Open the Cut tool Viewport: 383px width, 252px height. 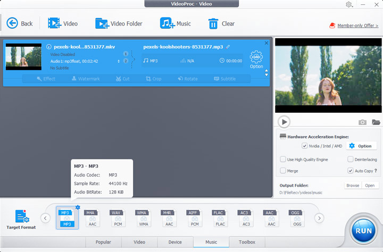tap(123, 79)
